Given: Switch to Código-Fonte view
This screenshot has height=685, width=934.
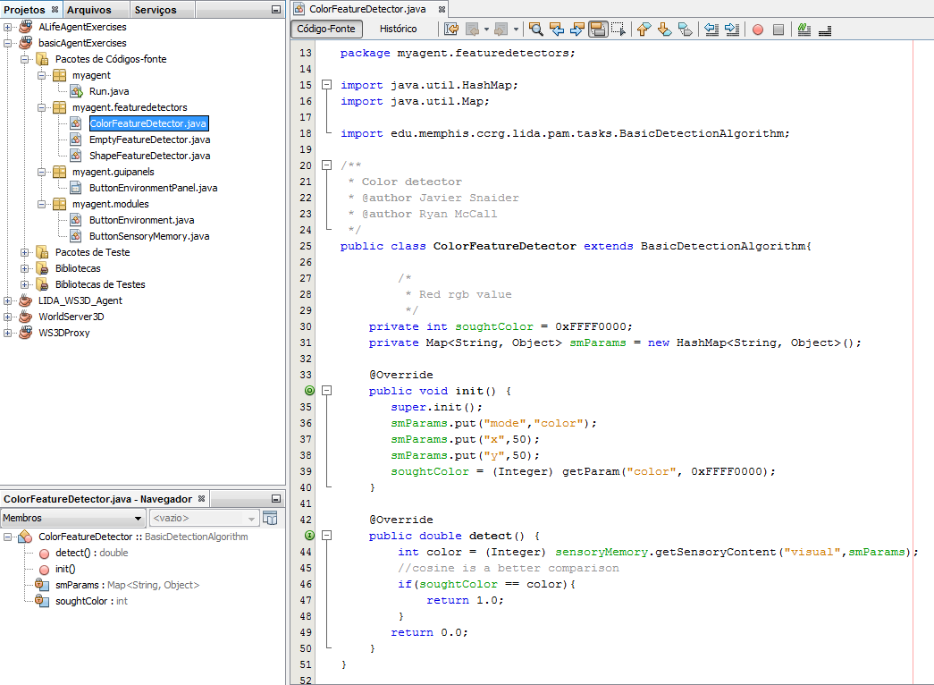Looking at the screenshot, I should (x=326, y=29).
